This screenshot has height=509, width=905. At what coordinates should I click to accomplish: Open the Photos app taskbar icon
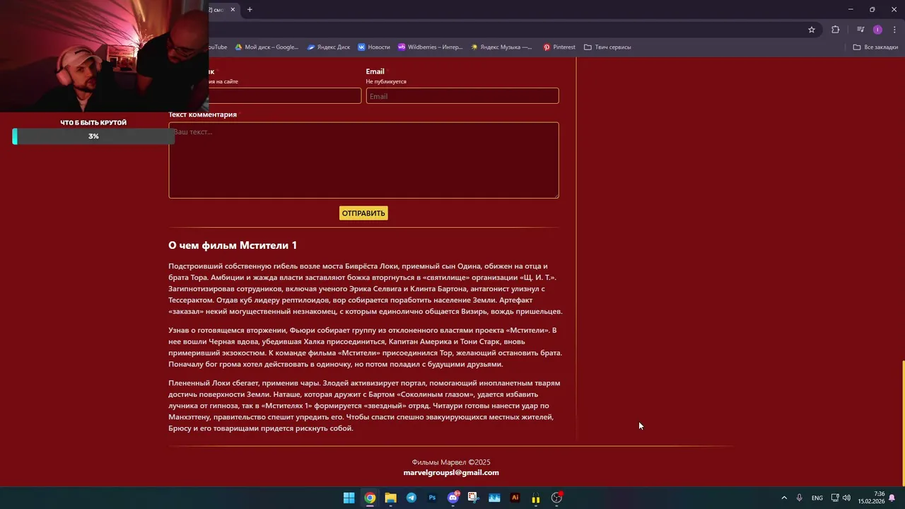(x=494, y=498)
